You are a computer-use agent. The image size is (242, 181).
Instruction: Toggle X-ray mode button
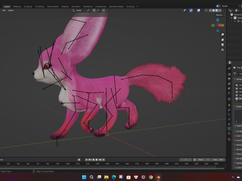click(x=206, y=11)
